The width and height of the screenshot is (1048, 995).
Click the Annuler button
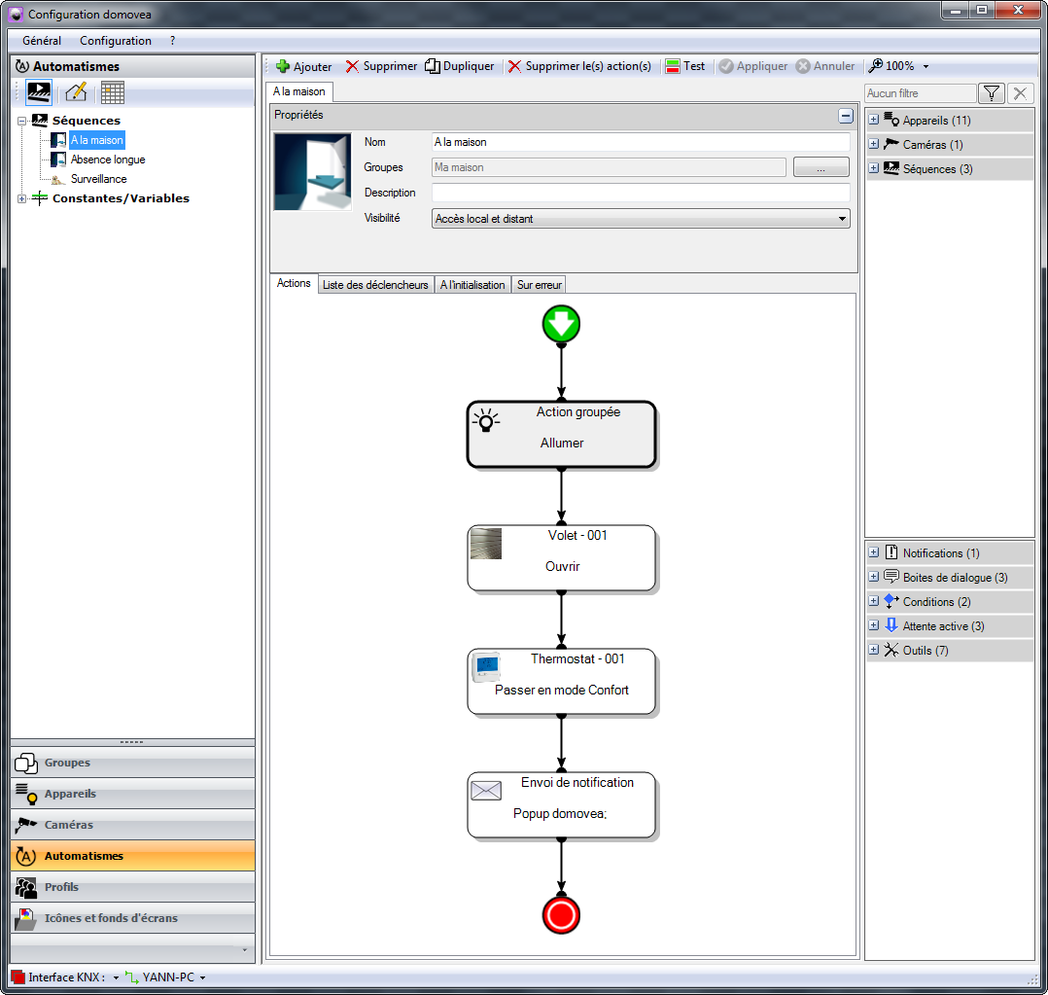825,66
